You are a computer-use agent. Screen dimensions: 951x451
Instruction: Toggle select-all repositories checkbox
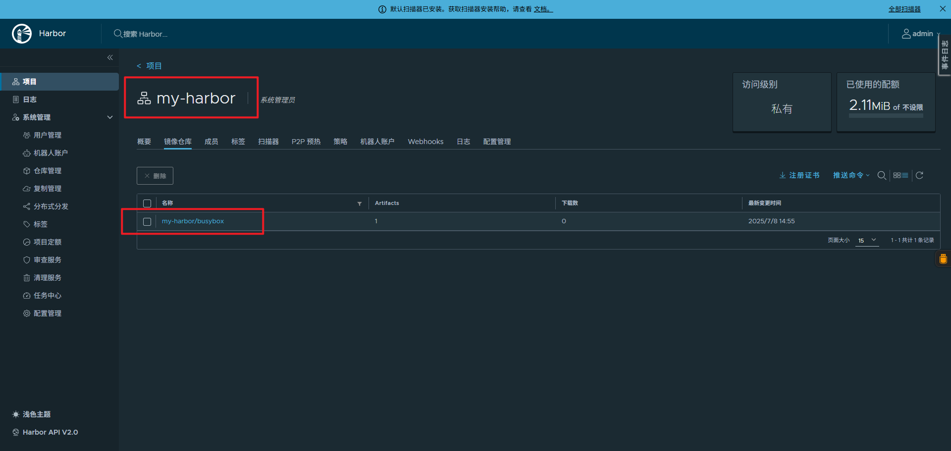(x=147, y=203)
